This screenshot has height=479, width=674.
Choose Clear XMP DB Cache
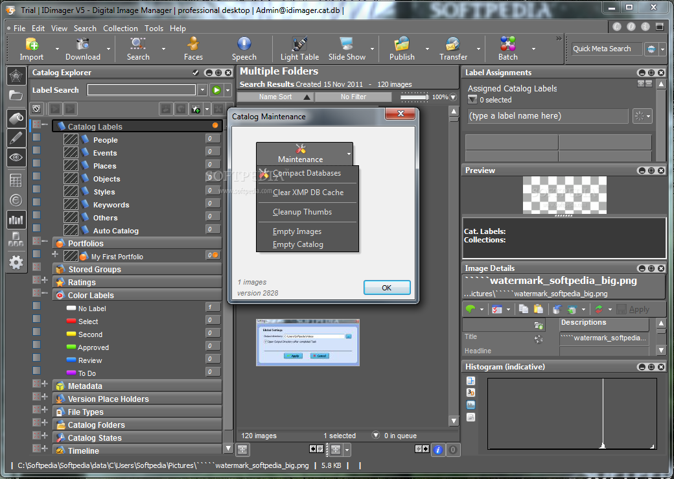point(308,193)
